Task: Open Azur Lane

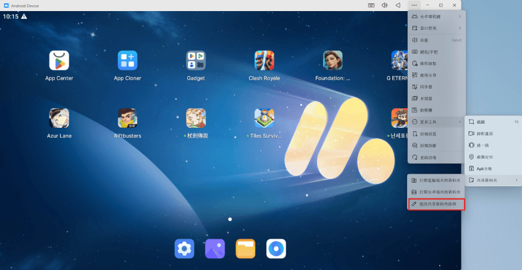Action: tap(59, 118)
